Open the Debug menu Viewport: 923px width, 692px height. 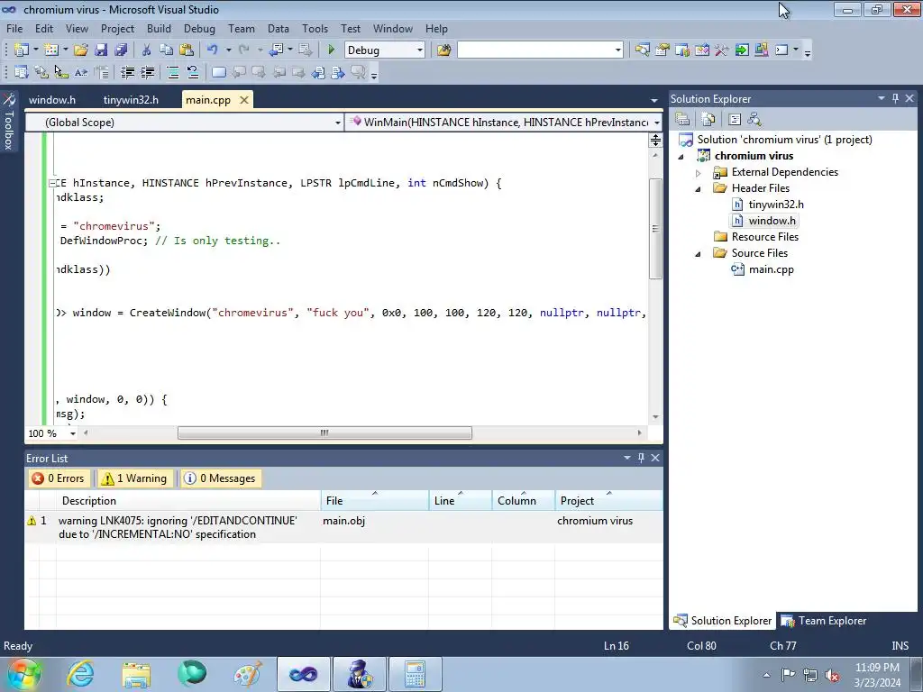coord(199,28)
